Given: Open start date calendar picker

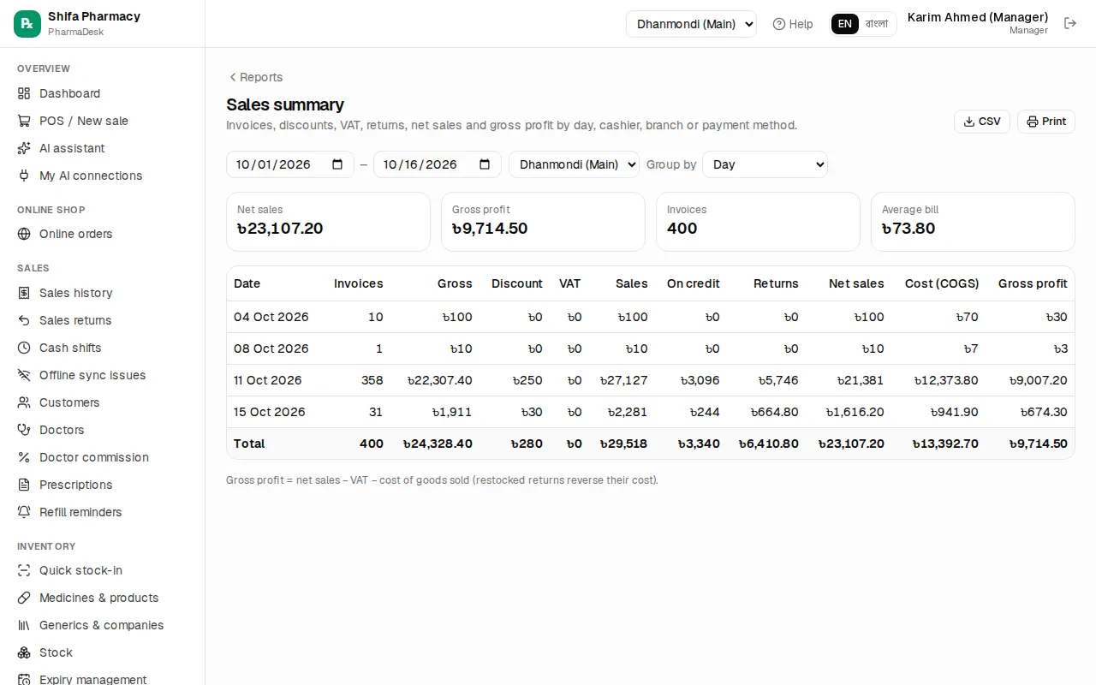Looking at the screenshot, I should click(x=337, y=164).
